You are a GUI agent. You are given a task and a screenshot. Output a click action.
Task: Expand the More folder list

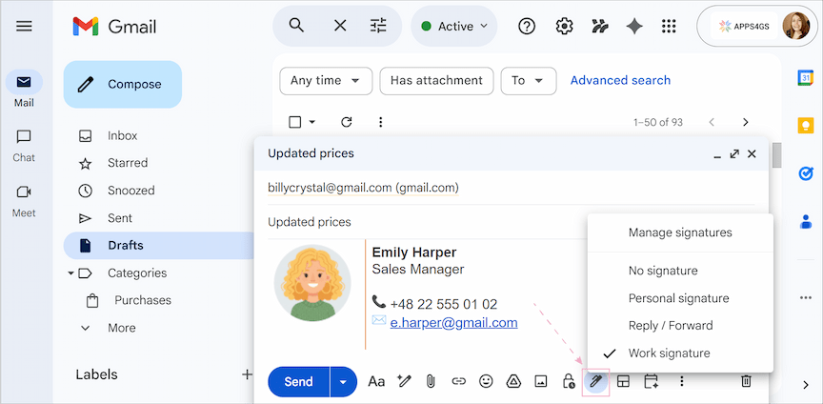click(x=121, y=328)
